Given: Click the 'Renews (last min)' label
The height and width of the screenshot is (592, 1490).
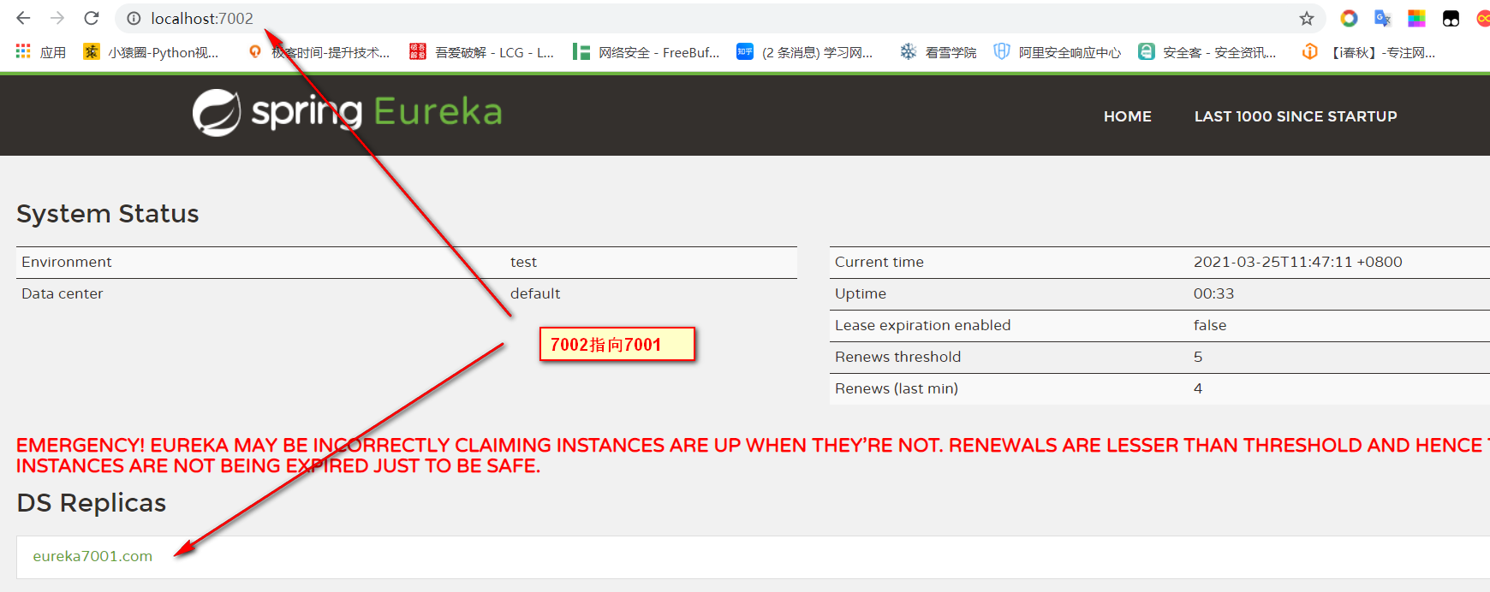Looking at the screenshot, I should click(x=897, y=388).
